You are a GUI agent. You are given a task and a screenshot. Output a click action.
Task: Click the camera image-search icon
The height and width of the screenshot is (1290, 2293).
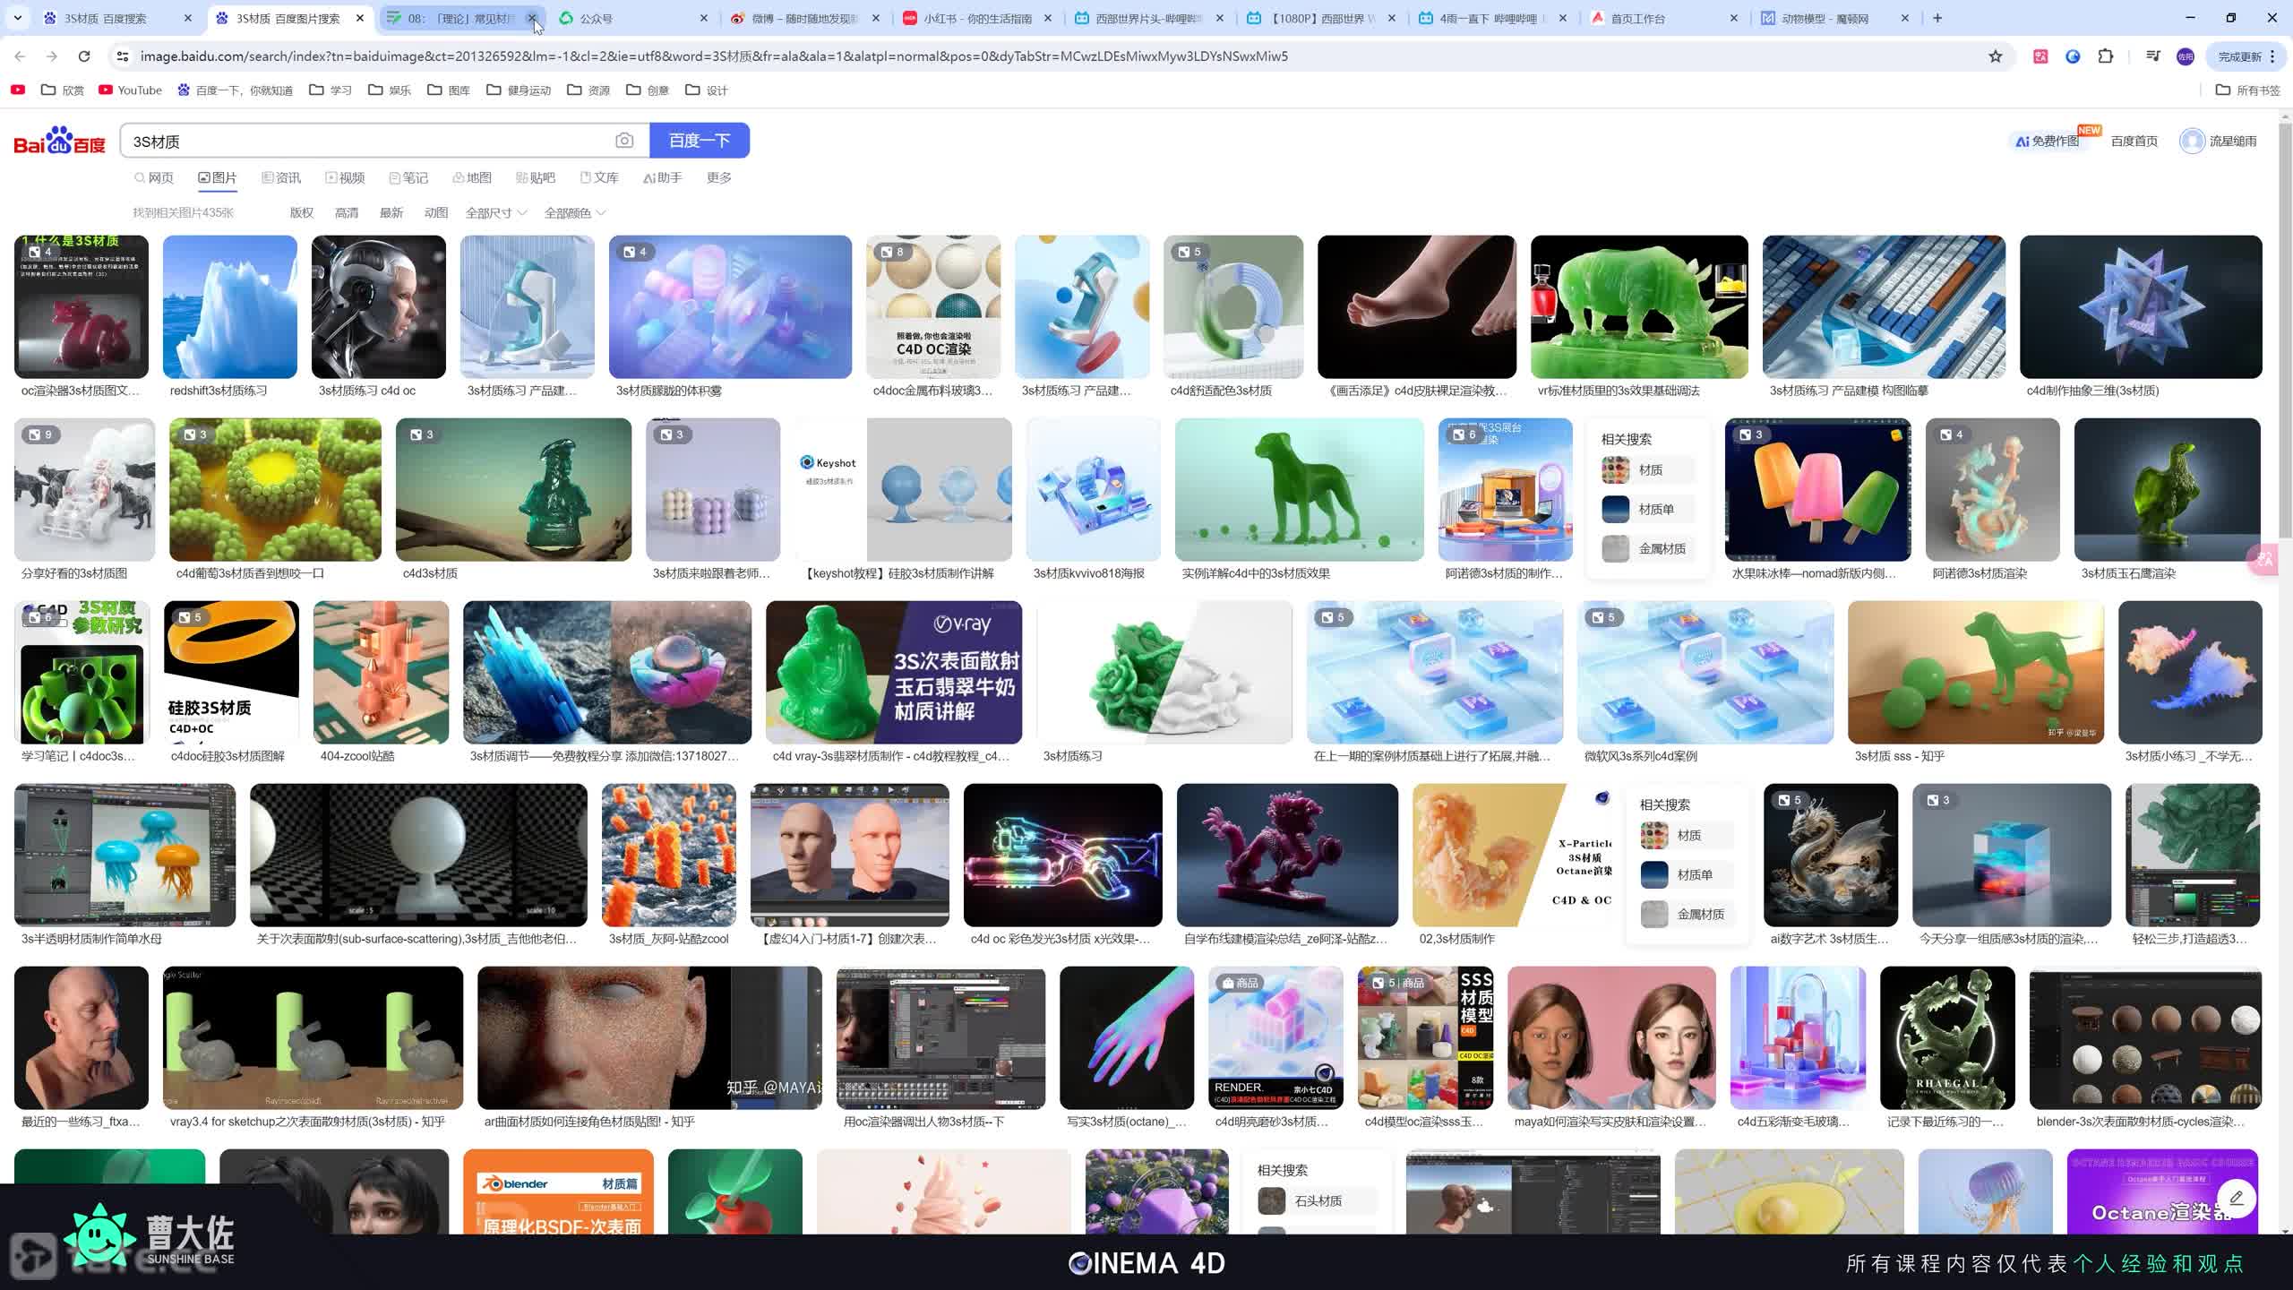(x=624, y=141)
